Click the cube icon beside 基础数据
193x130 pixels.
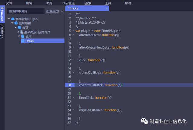click(16, 23)
